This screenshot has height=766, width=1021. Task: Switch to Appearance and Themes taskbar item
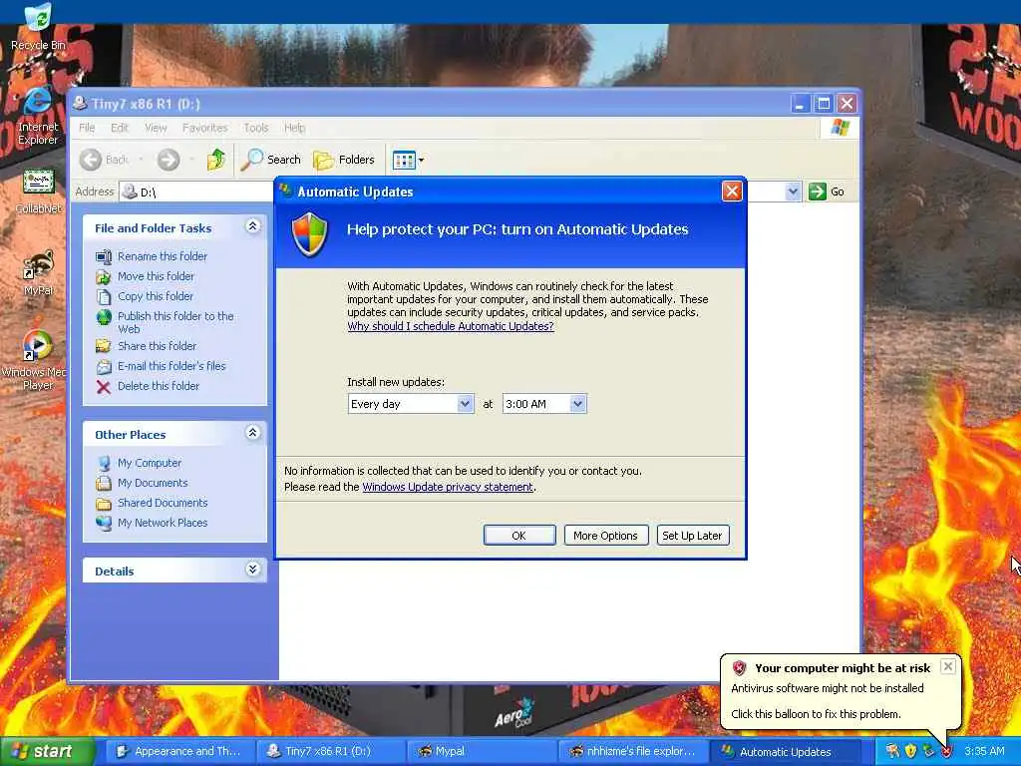pos(179,751)
